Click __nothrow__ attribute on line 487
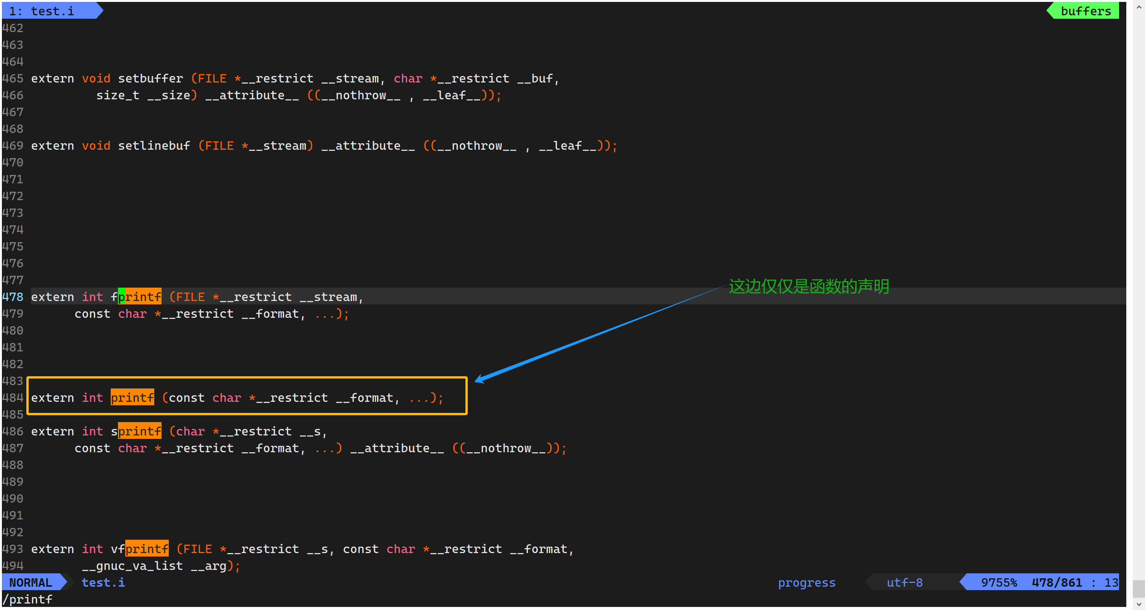Viewport: 1145px width, 610px height. [506, 448]
